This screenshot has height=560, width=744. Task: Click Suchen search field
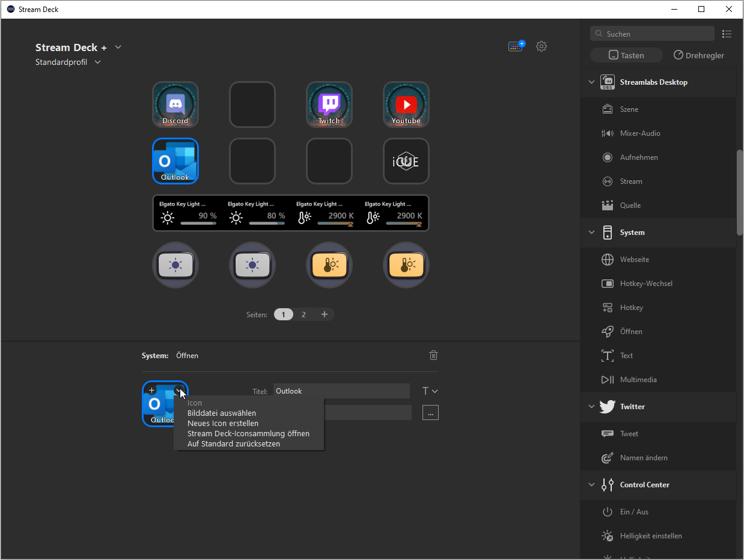[x=653, y=34]
